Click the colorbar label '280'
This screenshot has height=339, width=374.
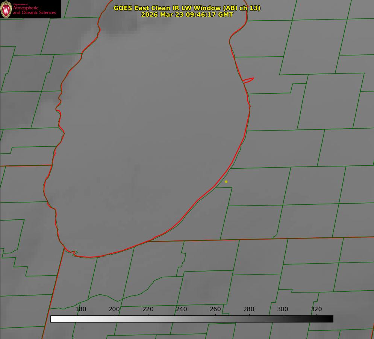pyautogui.click(x=249, y=309)
